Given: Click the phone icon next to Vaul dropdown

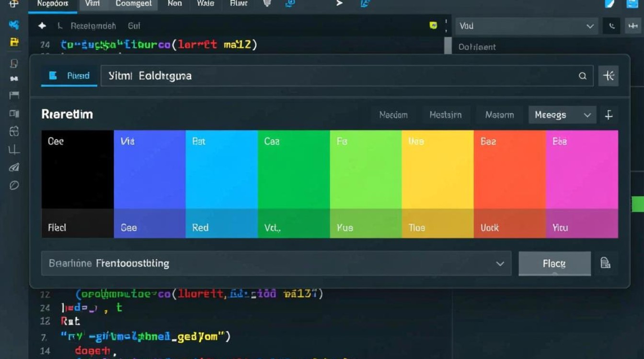Looking at the screenshot, I should pyautogui.click(x=612, y=26).
